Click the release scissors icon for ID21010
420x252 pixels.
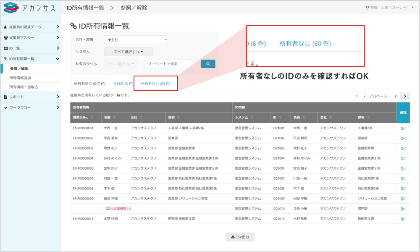pyautogui.click(x=403, y=209)
